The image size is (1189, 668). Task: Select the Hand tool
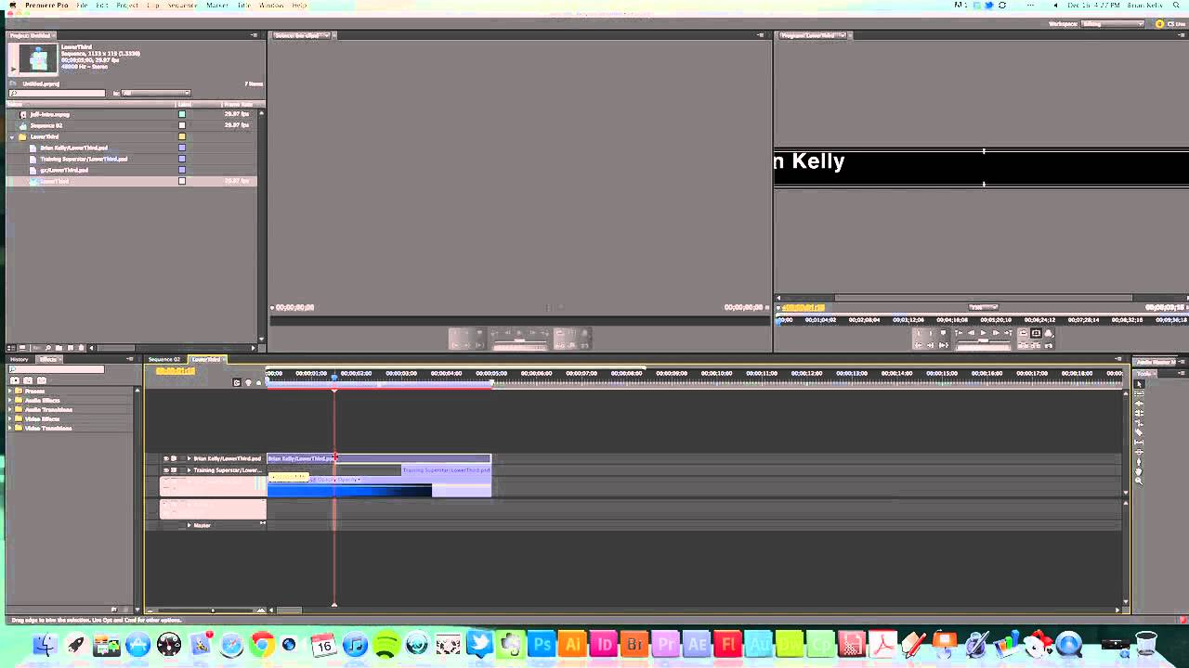(x=1140, y=471)
